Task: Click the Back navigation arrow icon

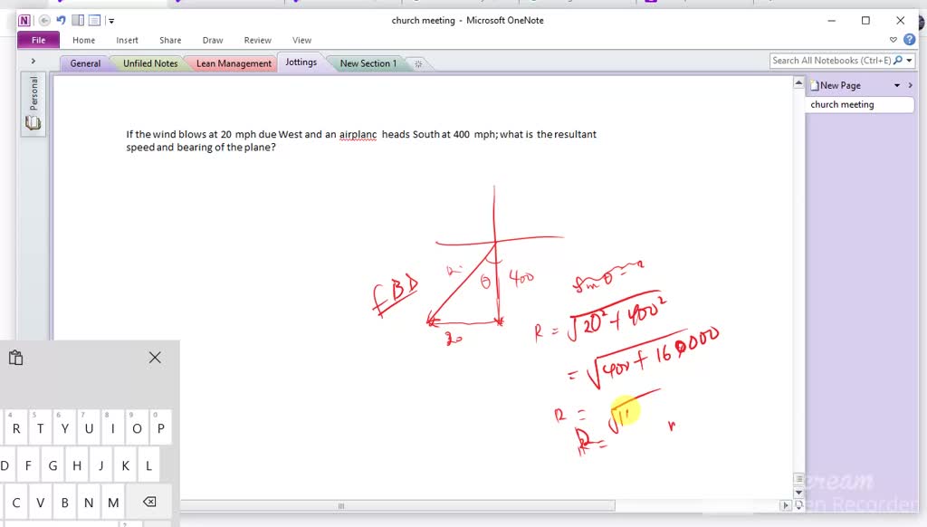Action: tap(43, 20)
